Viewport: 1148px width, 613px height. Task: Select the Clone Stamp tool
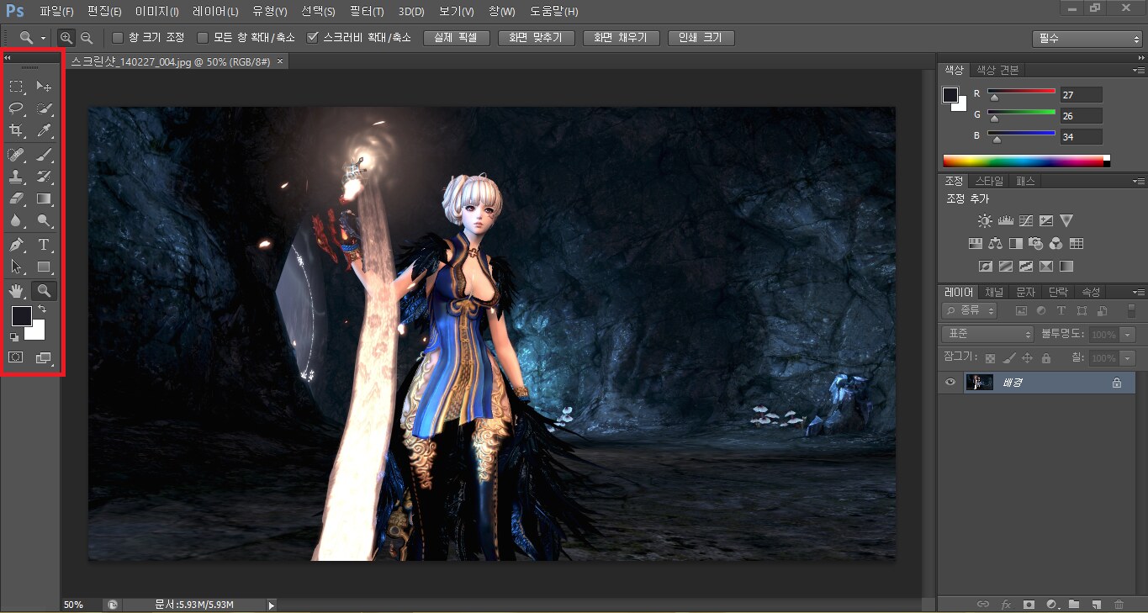(x=16, y=177)
